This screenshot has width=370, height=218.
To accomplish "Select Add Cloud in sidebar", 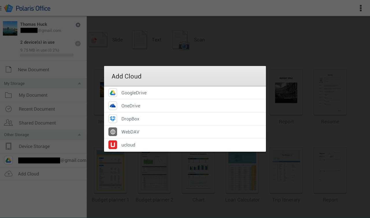I will pyautogui.click(x=43, y=174).
